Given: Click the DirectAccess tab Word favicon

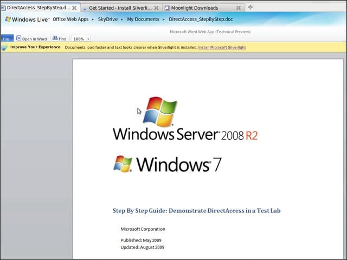Looking at the screenshot, I should coord(3,8).
